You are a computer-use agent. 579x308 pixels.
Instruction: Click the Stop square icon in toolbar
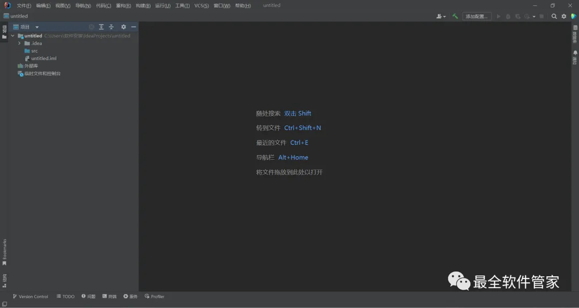tap(541, 16)
